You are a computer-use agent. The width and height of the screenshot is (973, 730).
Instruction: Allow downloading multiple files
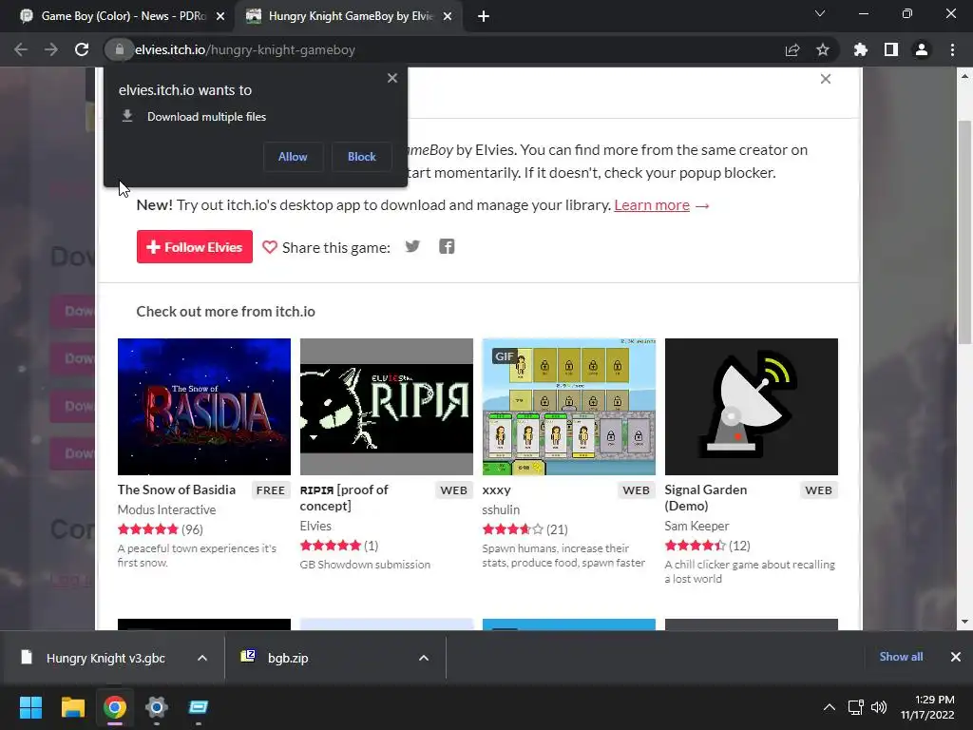293,157
